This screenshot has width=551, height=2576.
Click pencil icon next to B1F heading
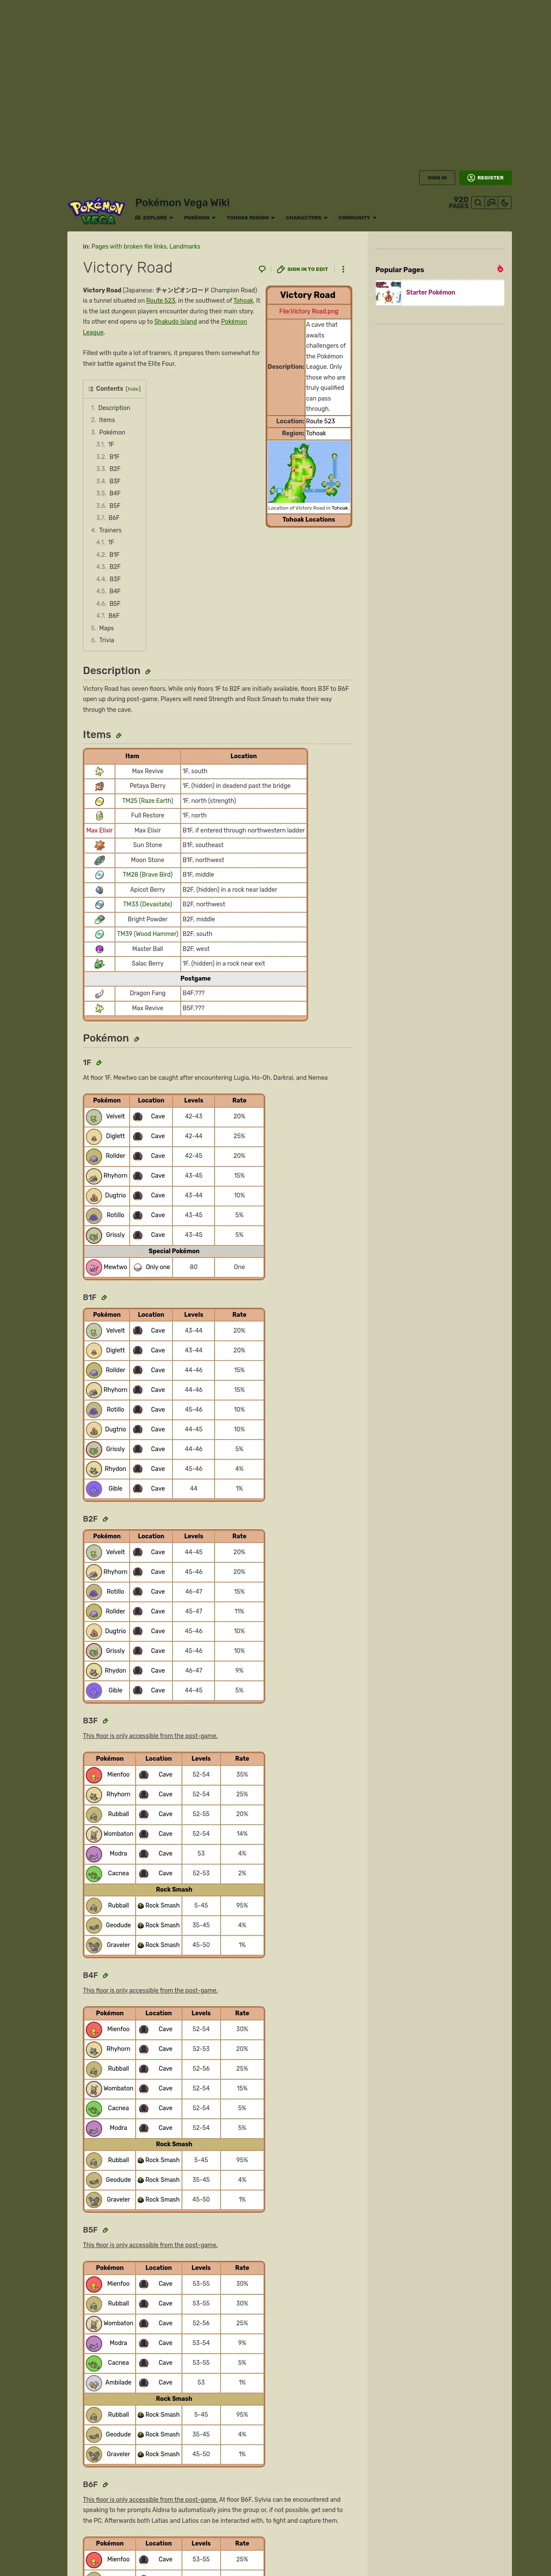[104, 1297]
